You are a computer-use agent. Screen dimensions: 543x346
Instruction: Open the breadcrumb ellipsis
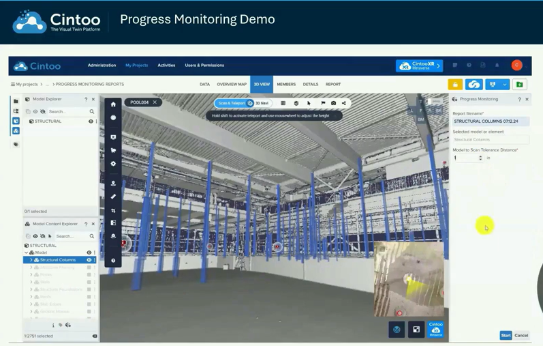point(48,85)
